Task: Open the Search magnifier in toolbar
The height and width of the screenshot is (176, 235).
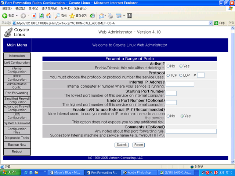Action: (x=58, y=16)
